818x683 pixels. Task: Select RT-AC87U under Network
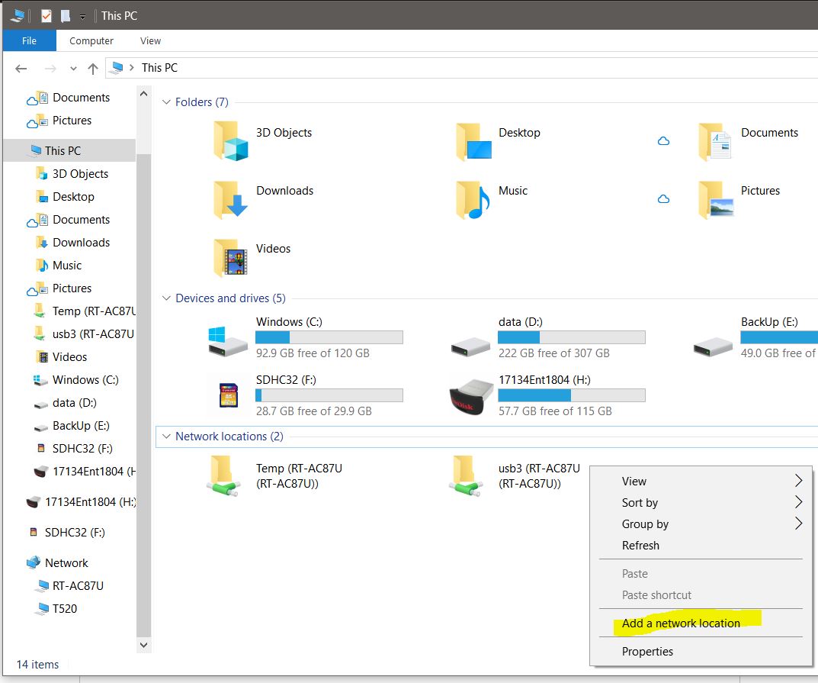pyautogui.click(x=78, y=586)
